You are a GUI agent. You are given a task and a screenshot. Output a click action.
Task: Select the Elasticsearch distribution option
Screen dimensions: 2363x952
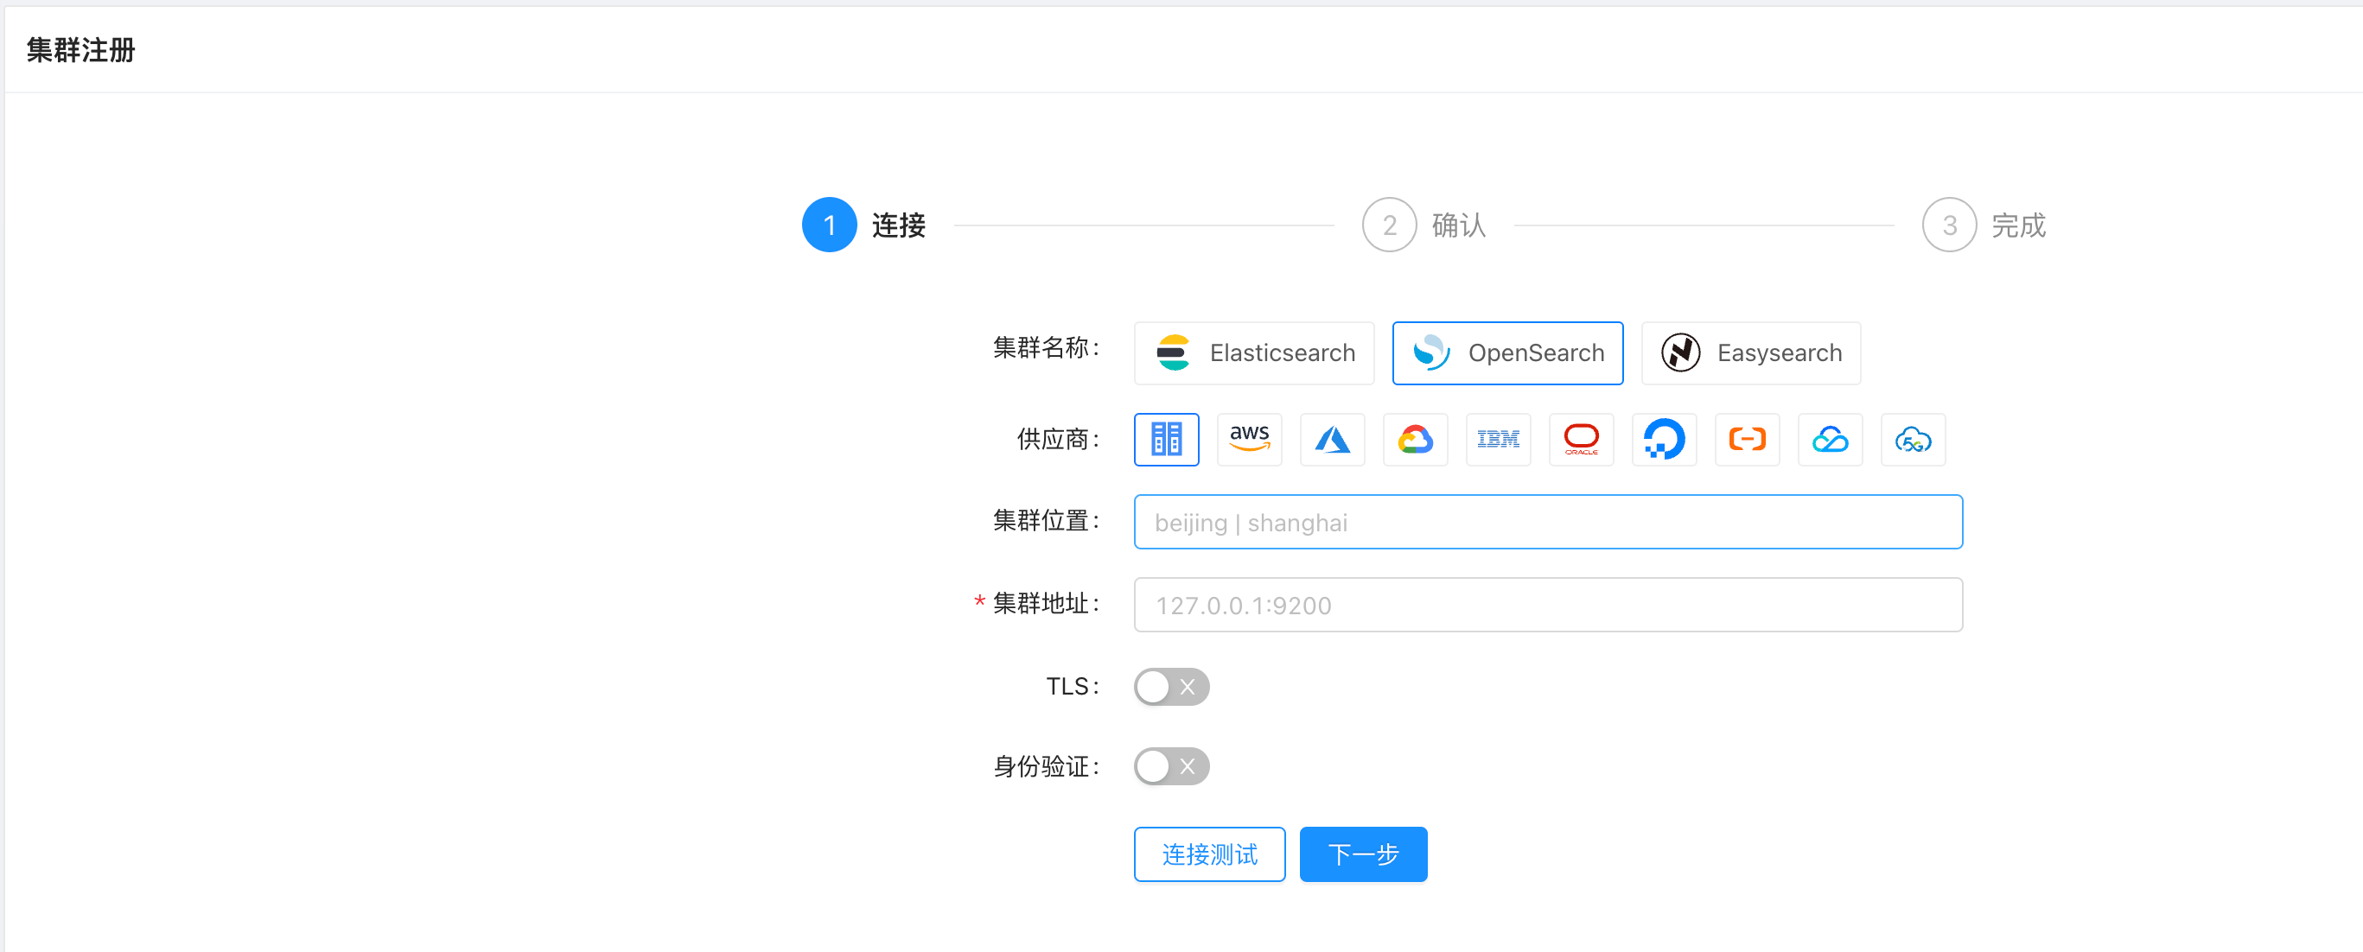pyautogui.click(x=1253, y=353)
